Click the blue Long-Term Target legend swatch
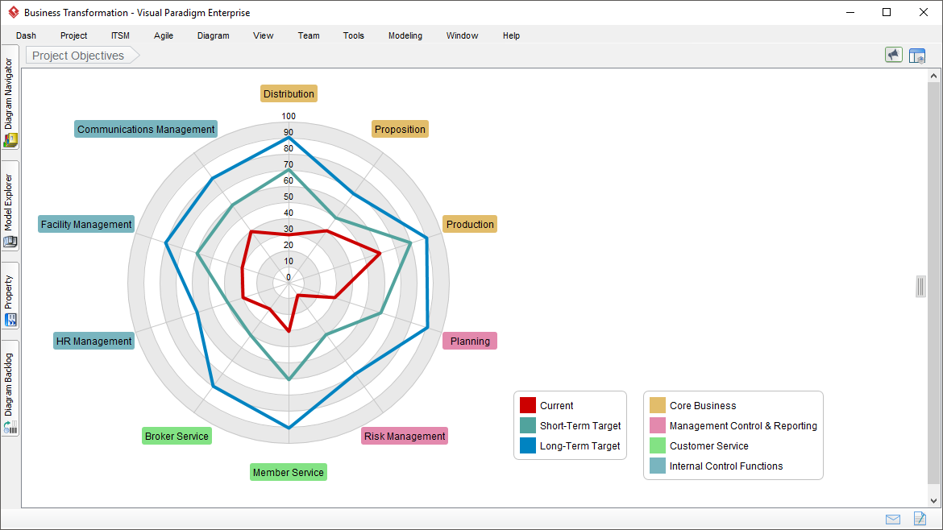 pyautogui.click(x=528, y=446)
